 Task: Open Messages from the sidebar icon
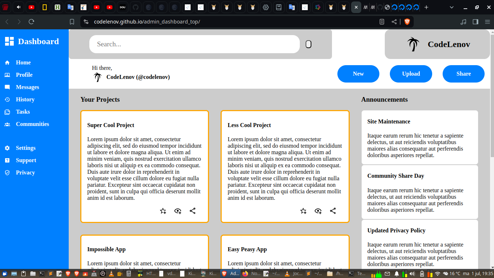click(x=7, y=87)
